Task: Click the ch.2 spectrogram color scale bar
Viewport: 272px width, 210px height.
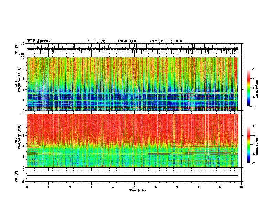Action: (x=248, y=144)
